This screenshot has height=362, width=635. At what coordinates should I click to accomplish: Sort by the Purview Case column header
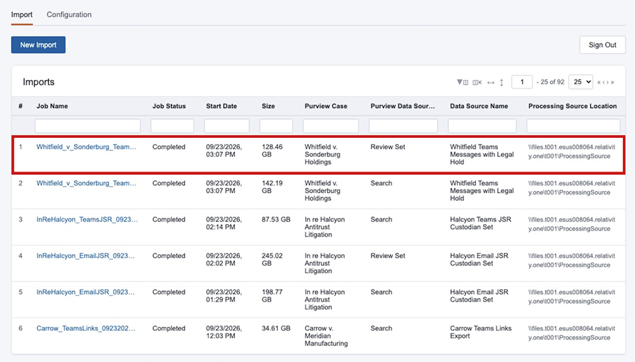click(326, 106)
